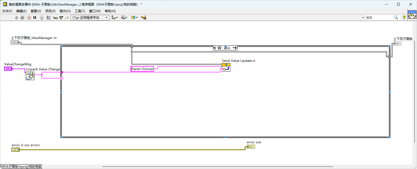Open the Reorder dropdown
Viewport: 417px width, 169px height.
pyautogui.click(x=134, y=18)
